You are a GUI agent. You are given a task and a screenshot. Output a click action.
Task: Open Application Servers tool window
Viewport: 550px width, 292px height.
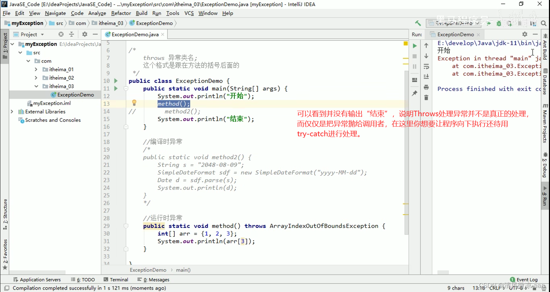click(x=37, y=280)
